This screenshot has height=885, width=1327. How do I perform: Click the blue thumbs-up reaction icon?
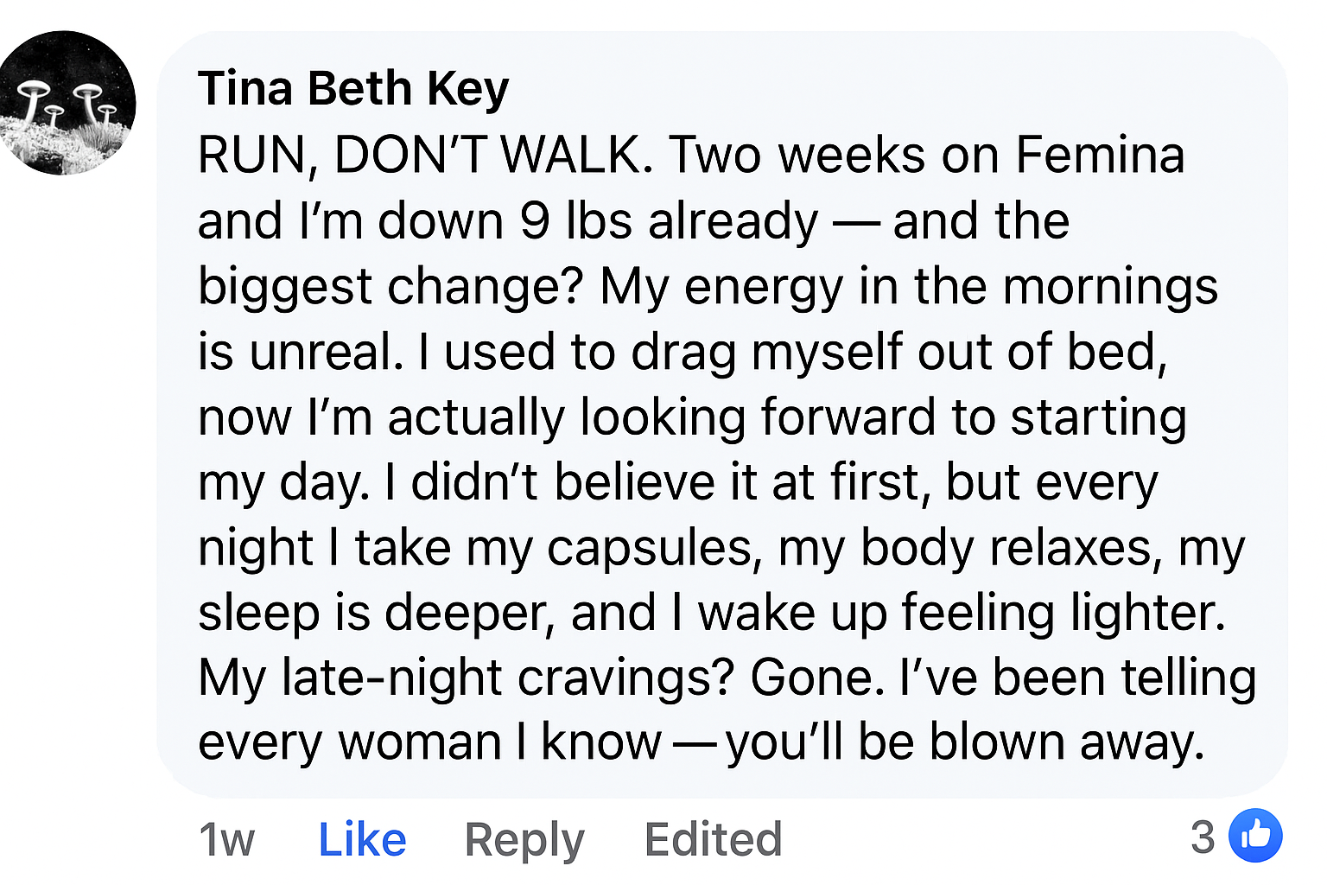coord(1255,836)
